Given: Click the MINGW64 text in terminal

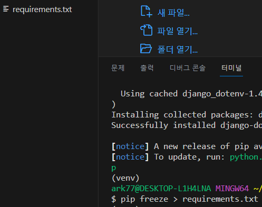Looking at the screenshot, I should [x=232, y=189].
